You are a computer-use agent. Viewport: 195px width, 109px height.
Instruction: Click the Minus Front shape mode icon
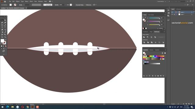(148, 37)
